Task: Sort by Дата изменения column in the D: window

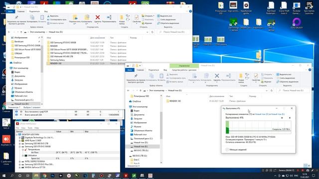Action: [98, 38]
